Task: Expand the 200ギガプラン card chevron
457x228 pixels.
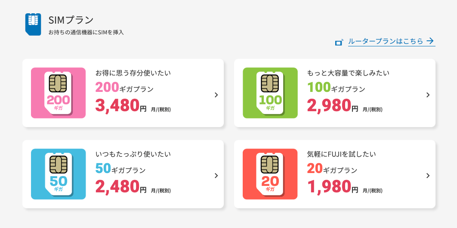Action: click(x=216, y=95)
